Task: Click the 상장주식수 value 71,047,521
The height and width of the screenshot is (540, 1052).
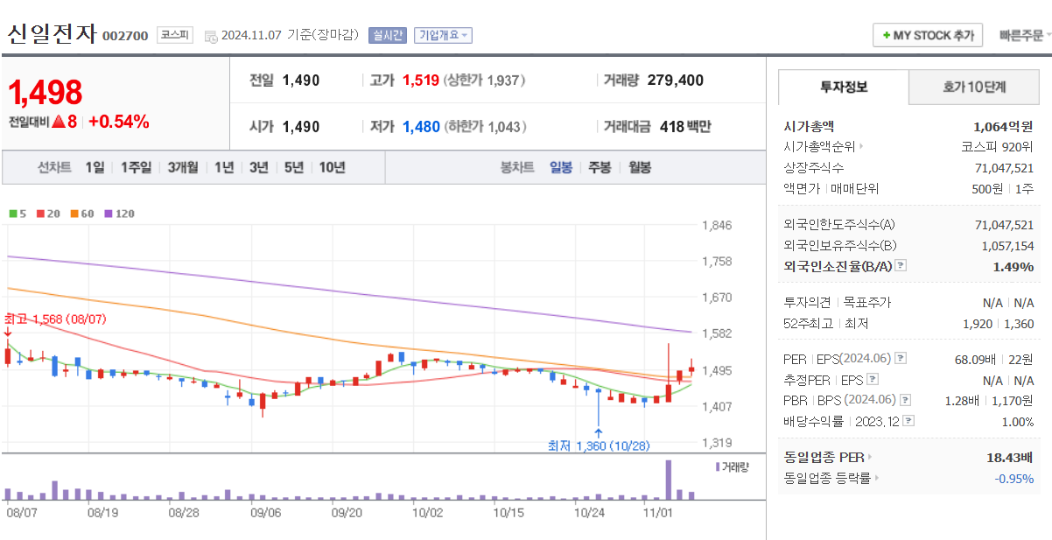Action: (x=1004, y=168)
